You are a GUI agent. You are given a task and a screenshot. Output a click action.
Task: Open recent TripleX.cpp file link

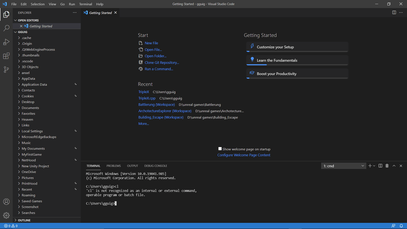point(147,98)
